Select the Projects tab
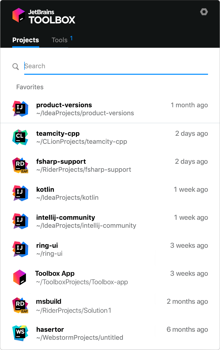Viewport: 220px width, 350px height. point(26,40)
